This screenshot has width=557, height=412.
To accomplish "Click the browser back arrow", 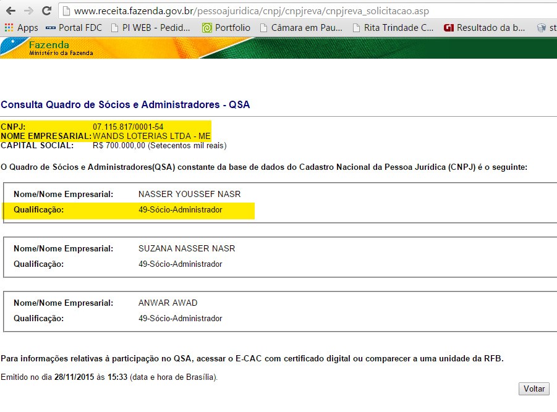I will (x=11, y=11).
